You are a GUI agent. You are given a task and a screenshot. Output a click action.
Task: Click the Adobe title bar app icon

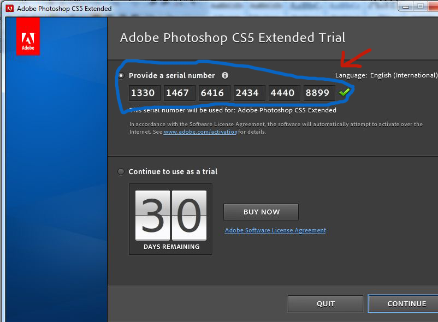click(x=10, y=9)
